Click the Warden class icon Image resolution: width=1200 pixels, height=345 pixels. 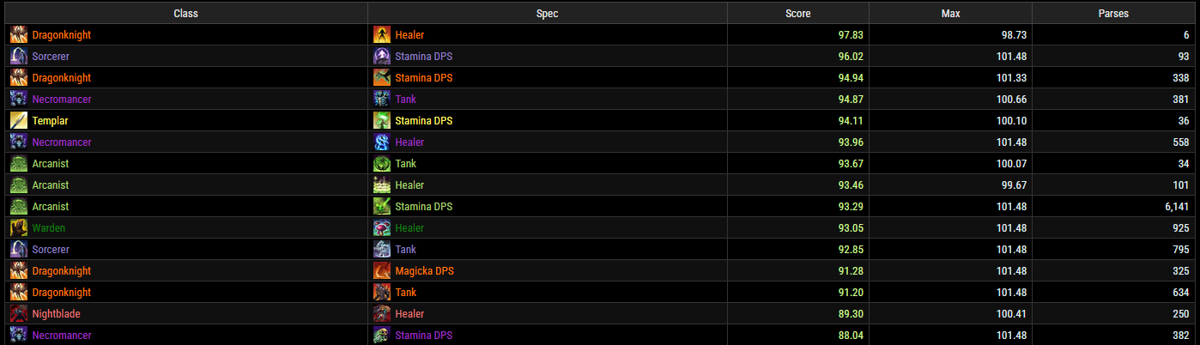point(19,228)
